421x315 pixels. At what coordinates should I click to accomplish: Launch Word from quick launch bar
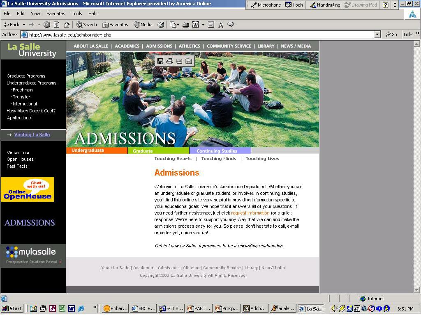pyautogui.click(x=72, y=308)
